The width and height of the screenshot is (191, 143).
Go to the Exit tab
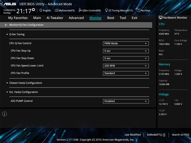point(134,18)
